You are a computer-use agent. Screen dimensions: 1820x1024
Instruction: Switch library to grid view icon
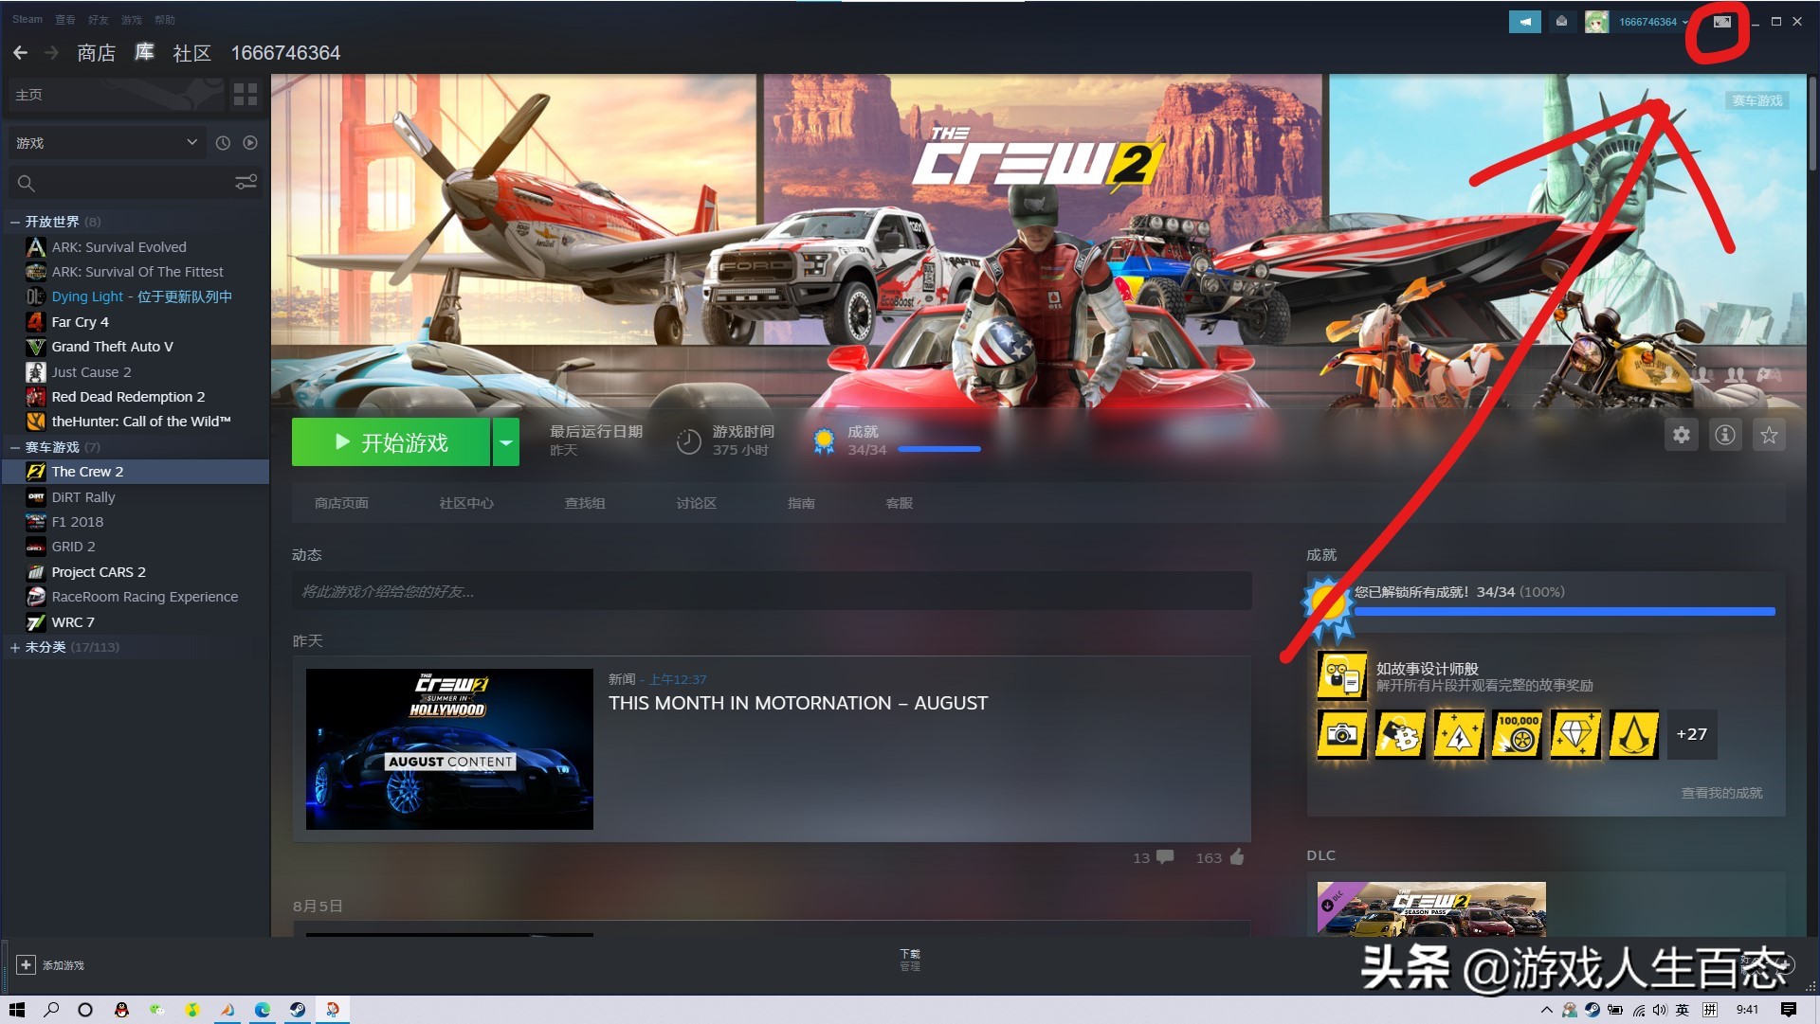coord(246,95)
